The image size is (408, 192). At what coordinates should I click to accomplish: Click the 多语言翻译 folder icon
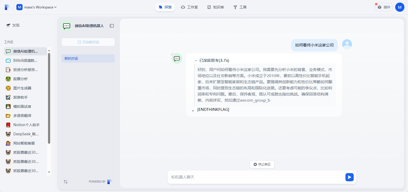(8, 116)
